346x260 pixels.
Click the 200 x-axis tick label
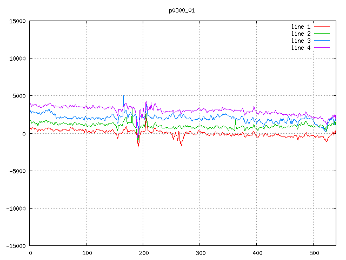(x=144, y=253)
